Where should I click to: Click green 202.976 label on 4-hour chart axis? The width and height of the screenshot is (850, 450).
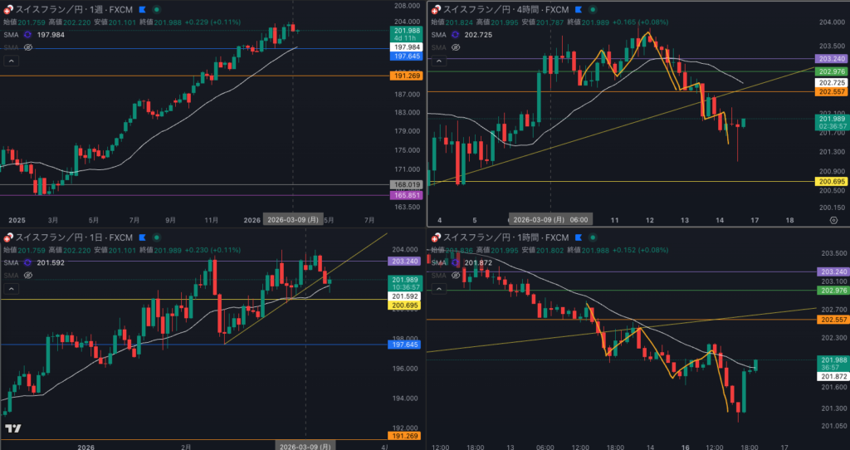tap(832, 71)
